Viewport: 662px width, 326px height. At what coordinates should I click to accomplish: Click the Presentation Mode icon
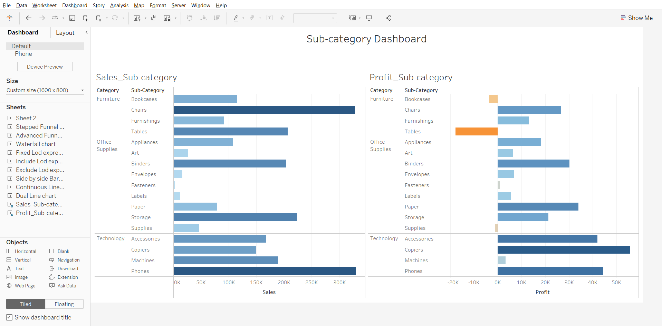pyautogui.click(x=369, y=18)
